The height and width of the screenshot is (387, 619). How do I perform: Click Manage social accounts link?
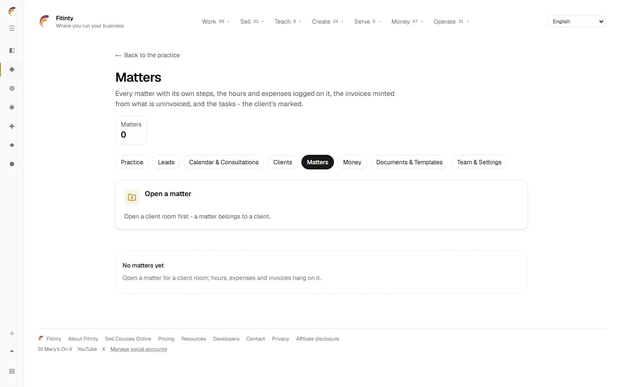click(139, 349)
